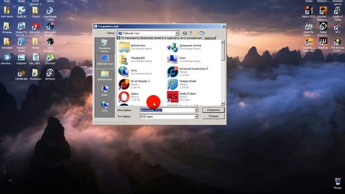Click the Create new folder icon in the save dialog

tap(196, 33)
